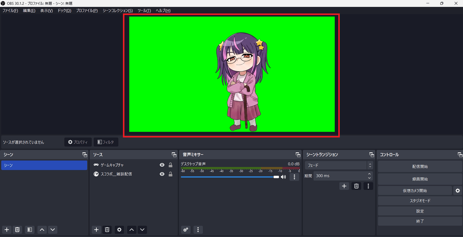Move scene up with arrow button
Viewport: 463px width, 237px height.
pyautogui.click(x=42, y=230)
